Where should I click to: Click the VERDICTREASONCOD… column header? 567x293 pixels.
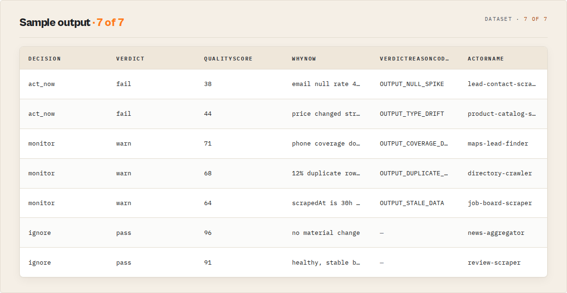414,59
